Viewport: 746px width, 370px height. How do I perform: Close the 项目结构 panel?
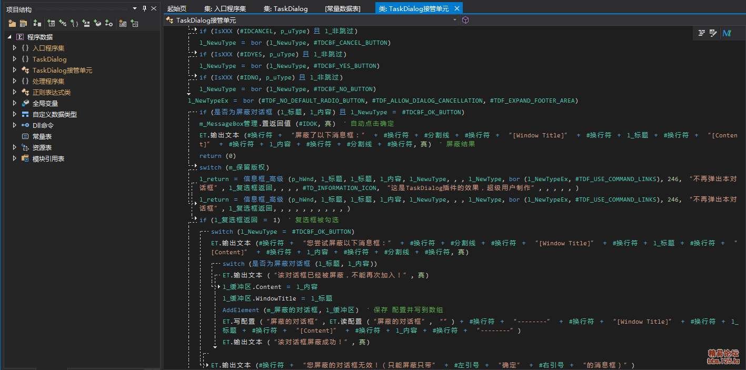tap(153, 8)
